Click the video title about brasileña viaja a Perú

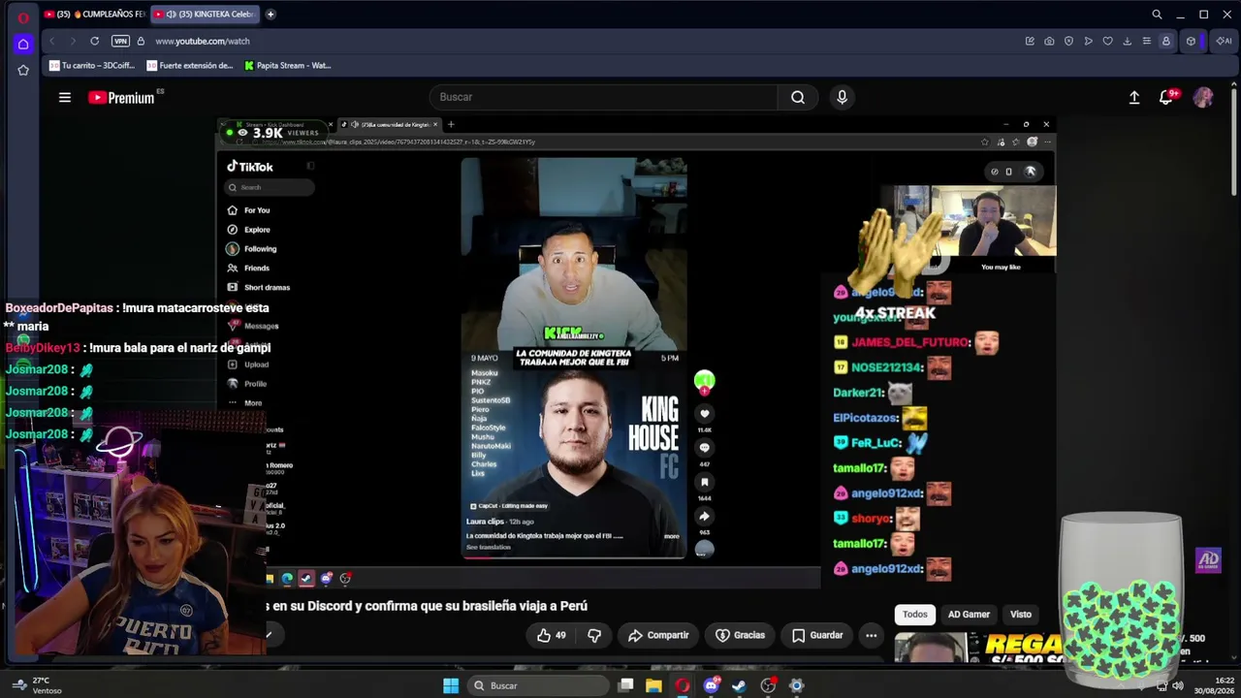427,606
